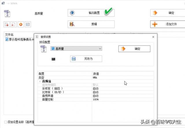The image size is (185, 128).
Task: Select the 音量控制 row
Action: tap(96, 100)
